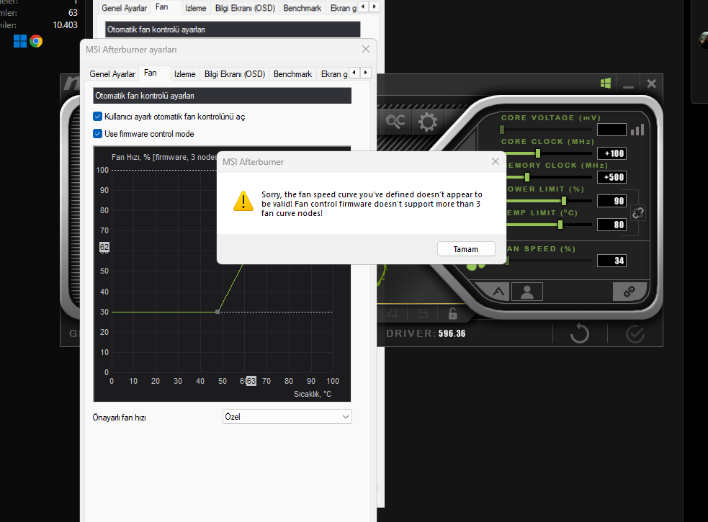Click the Power Limit slider handle
The width and height of the screenshot is (708, 522).
pos(563,201)
